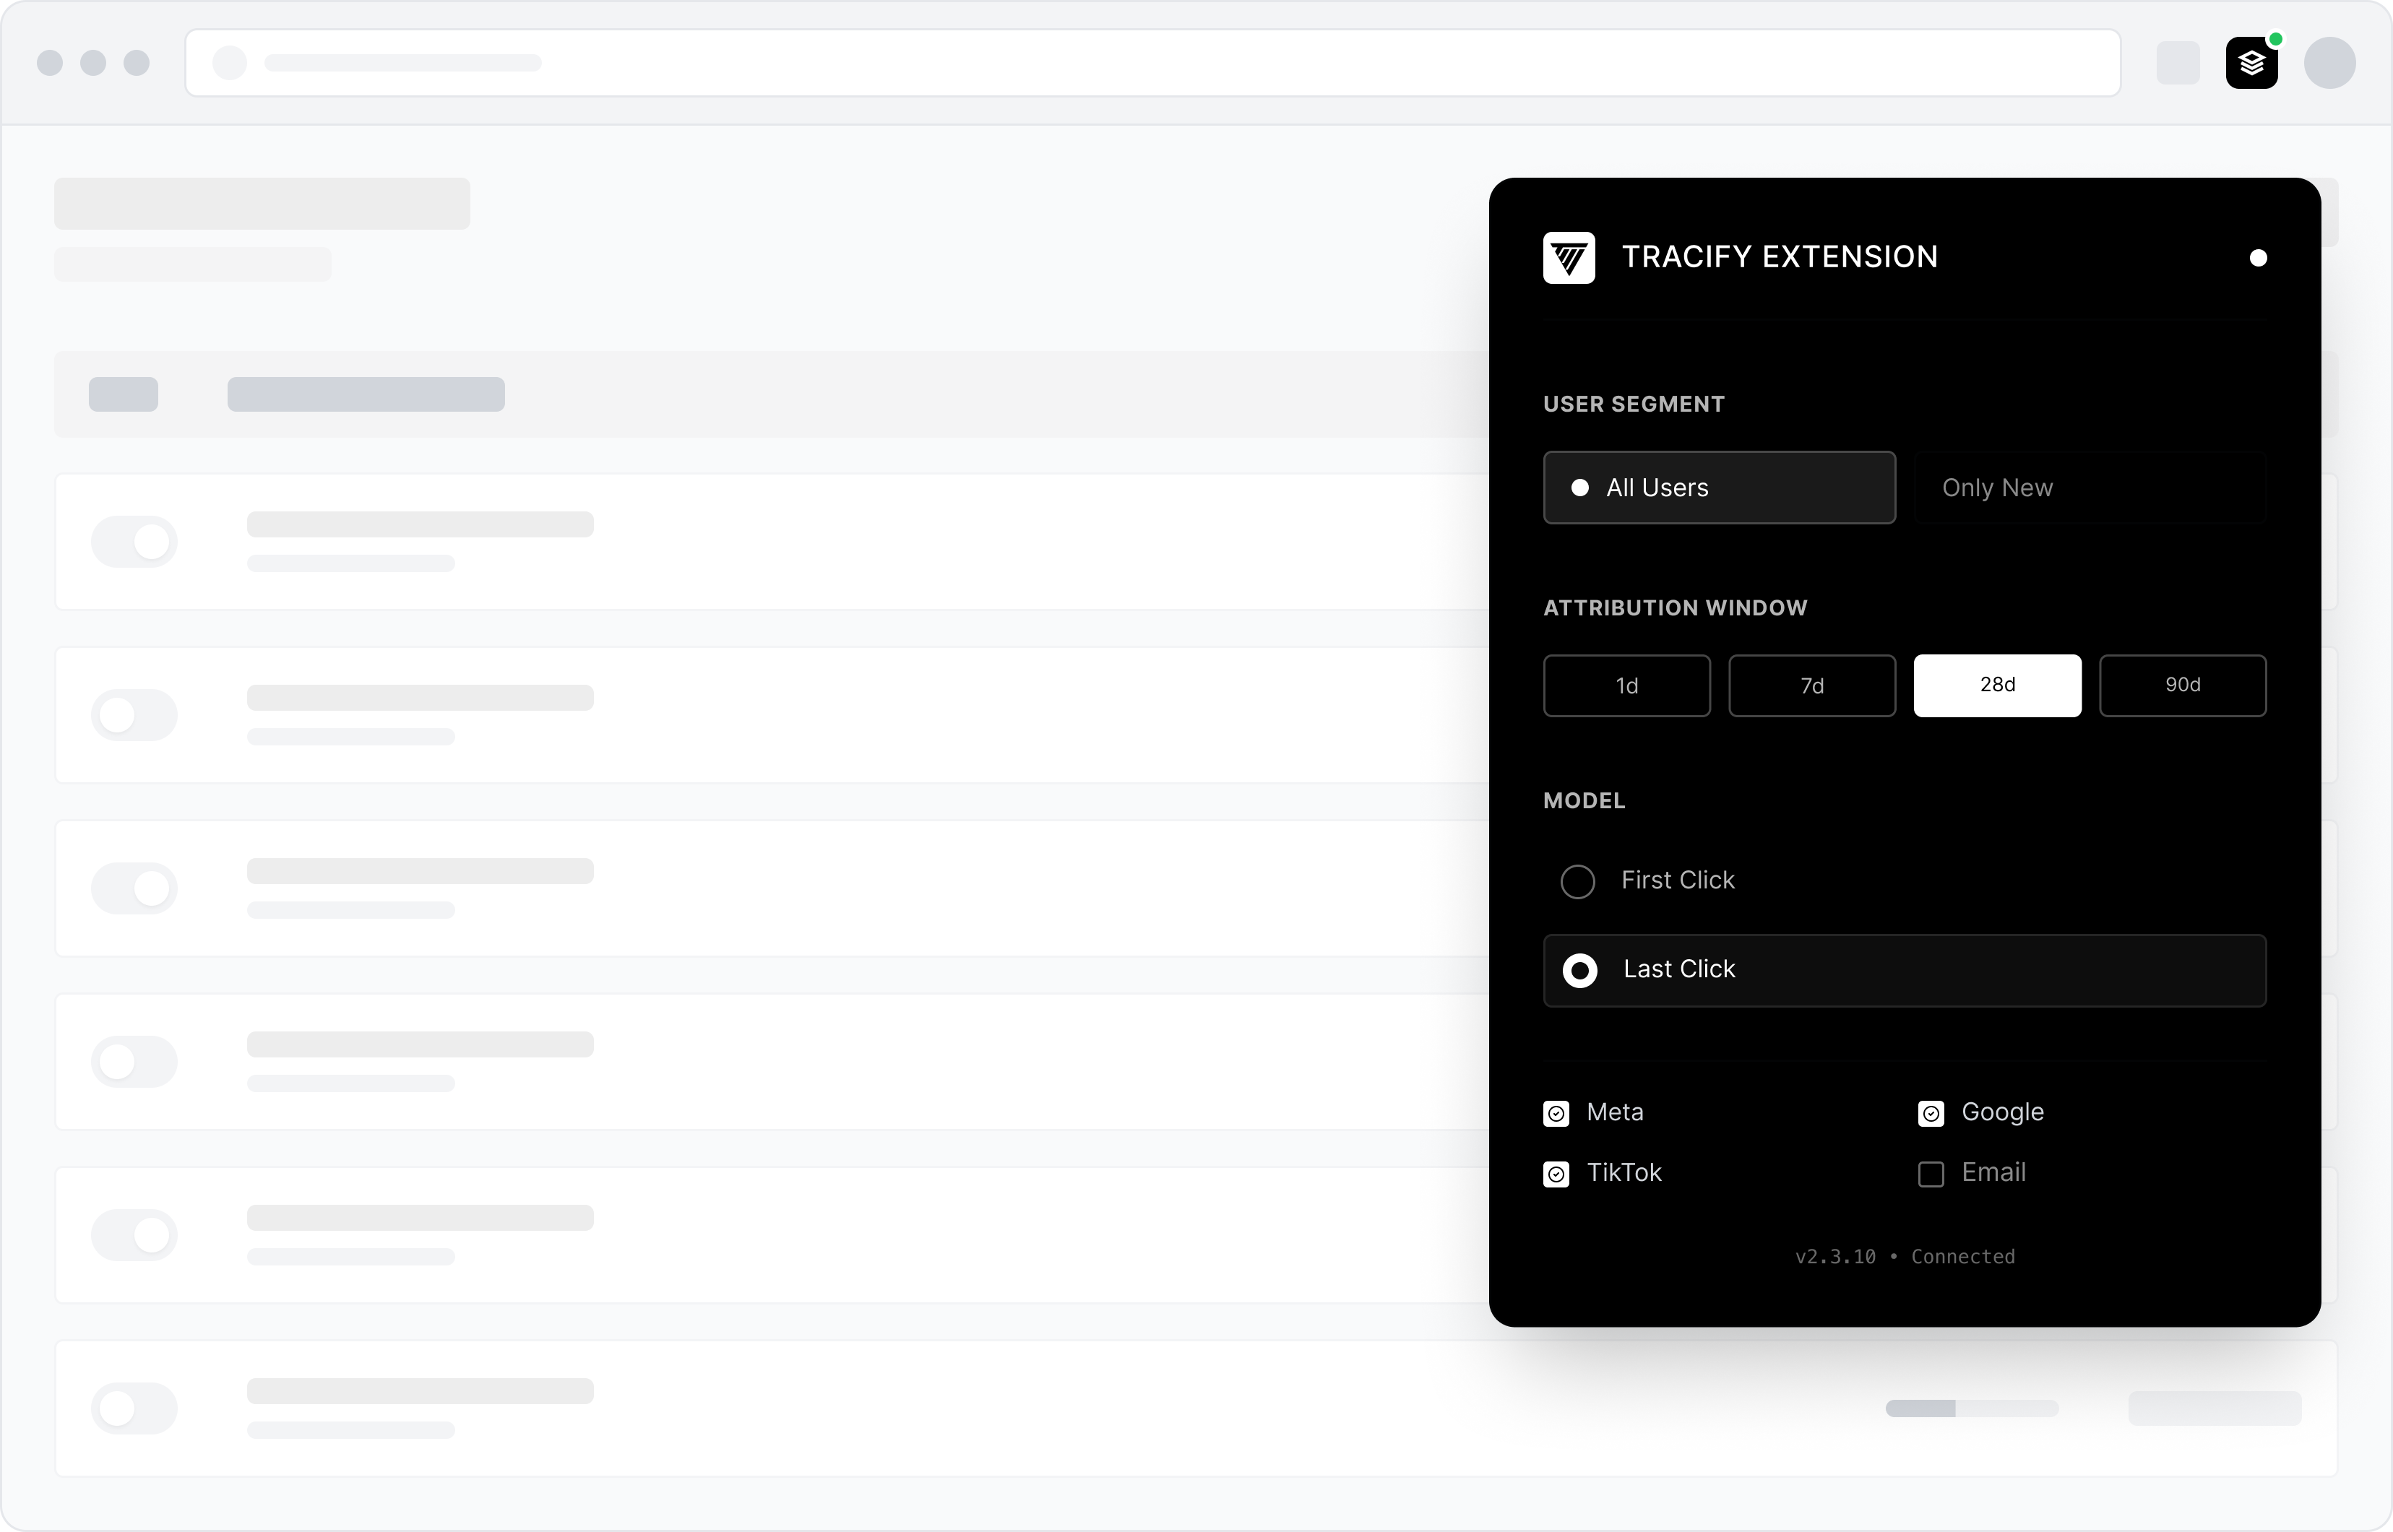Screen dimensions: 2393x1532
Task: Toggle the first row switch in list
Action: [x=134, y=541]
